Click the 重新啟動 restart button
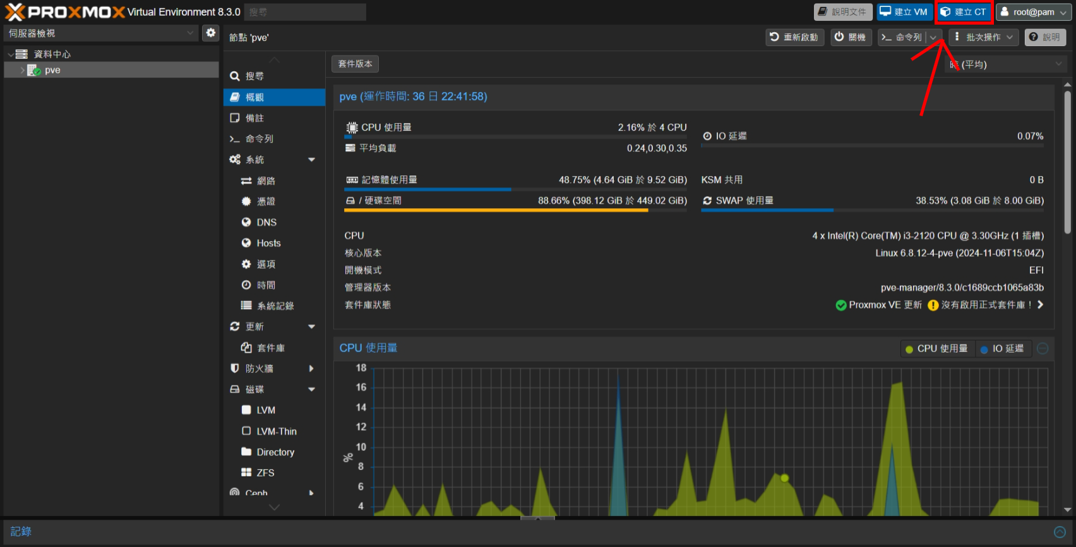Image resolution: width=1076 pixels, height=547 pixels. point(794,37)
